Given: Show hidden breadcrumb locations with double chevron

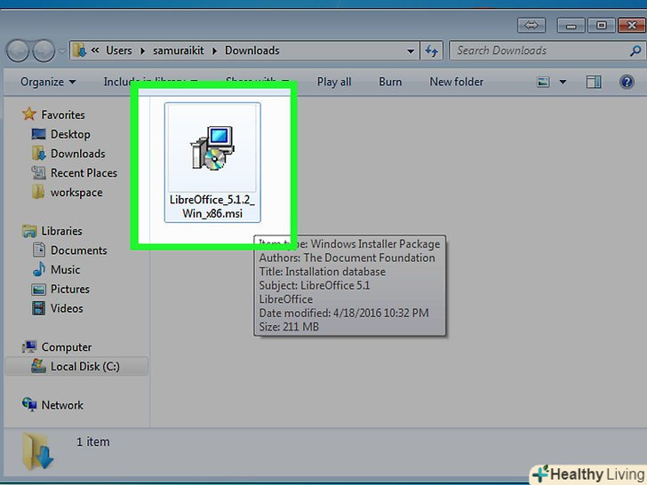Looking at the screenshot, I should (x=95, y=51).
